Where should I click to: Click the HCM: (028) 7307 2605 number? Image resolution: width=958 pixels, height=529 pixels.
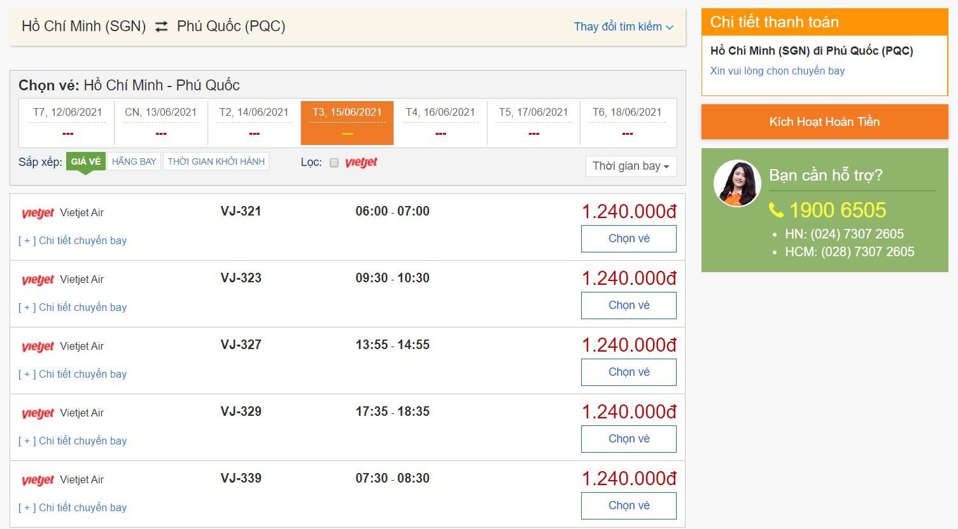tap(850, 252)
